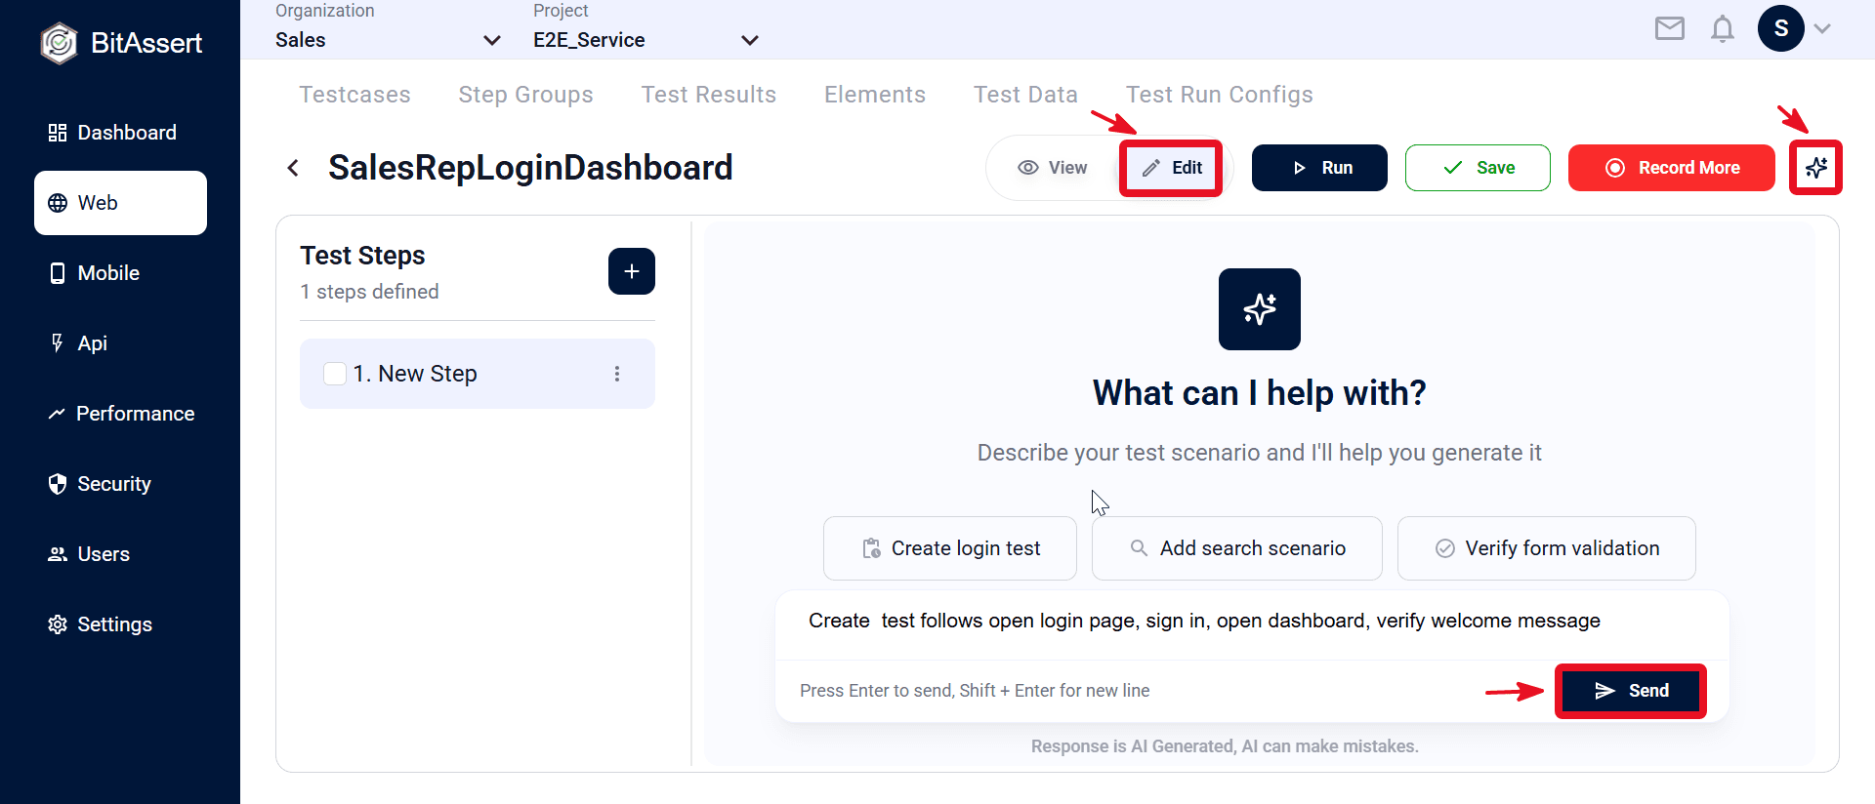Image resolution: width=1875 pixels, height=804 pixels.
Task: Switch to the Testcases tab
Action: [x=354, y=95]
